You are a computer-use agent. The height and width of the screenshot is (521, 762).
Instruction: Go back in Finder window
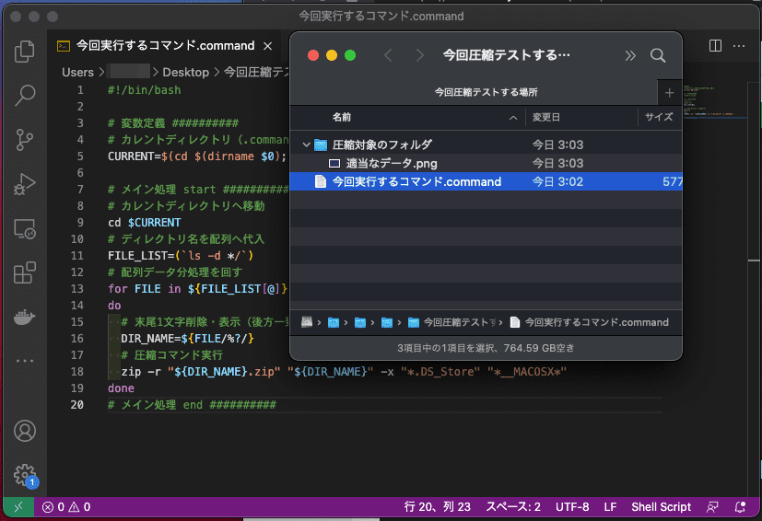pos(388,55)
